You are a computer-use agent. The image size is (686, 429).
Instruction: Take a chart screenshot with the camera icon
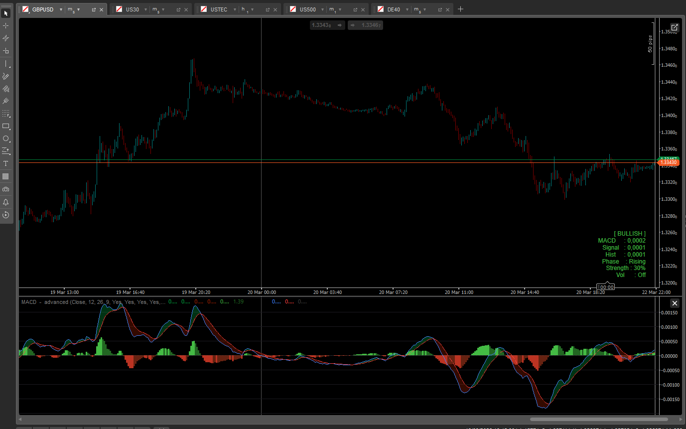pos(6,189)
